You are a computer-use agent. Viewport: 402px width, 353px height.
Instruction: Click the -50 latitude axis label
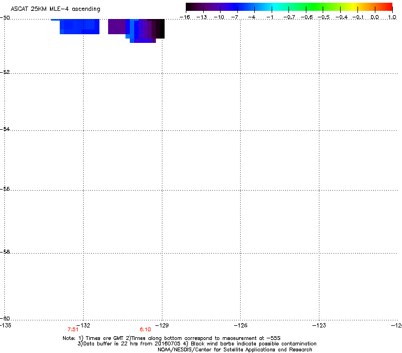pyautogui.click(x=5, y=18)
